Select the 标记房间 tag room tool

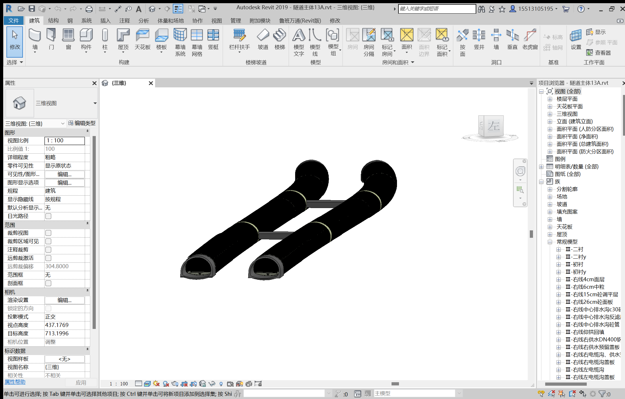387,42
